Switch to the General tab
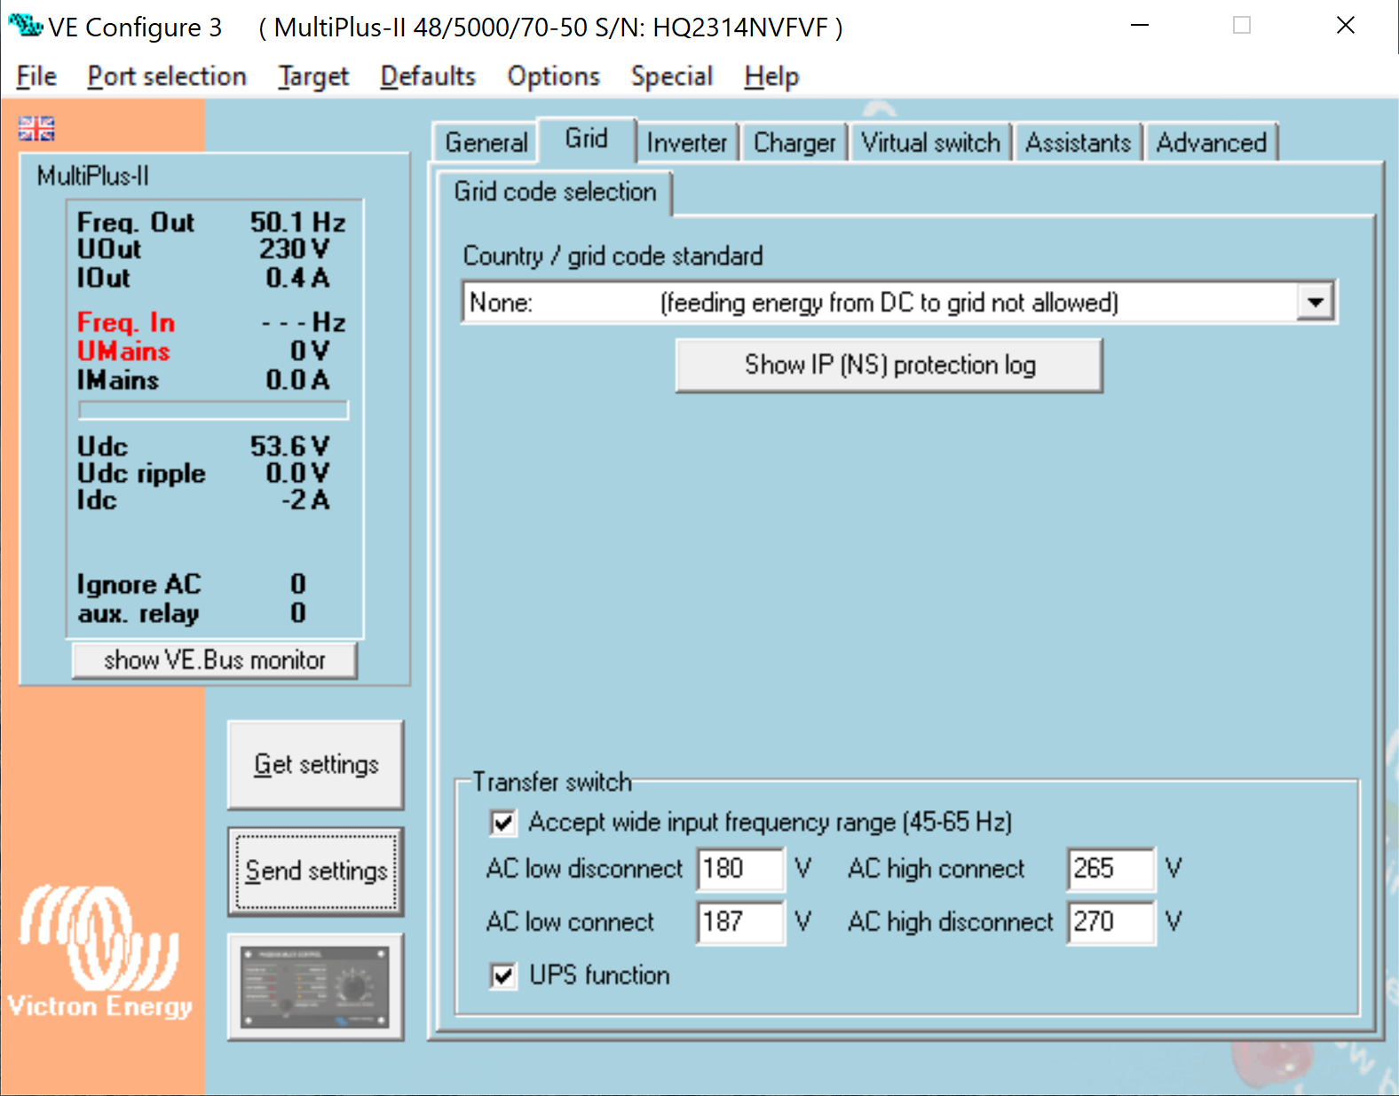This screenshot has width=1399, height=1096. (x=486, y=143)
